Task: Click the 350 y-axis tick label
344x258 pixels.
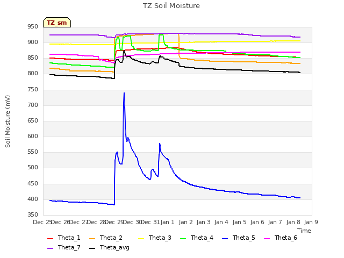Action: coord(33,214)
